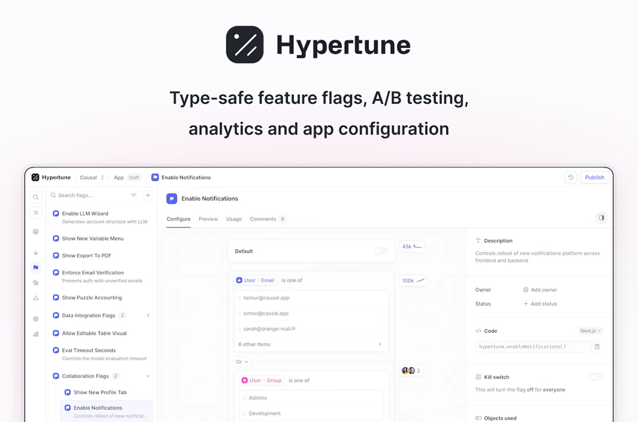Screen dimensions: 638x422
Task: Click the Hypertune logo in the app header
Action: click(x=35, y=178)
